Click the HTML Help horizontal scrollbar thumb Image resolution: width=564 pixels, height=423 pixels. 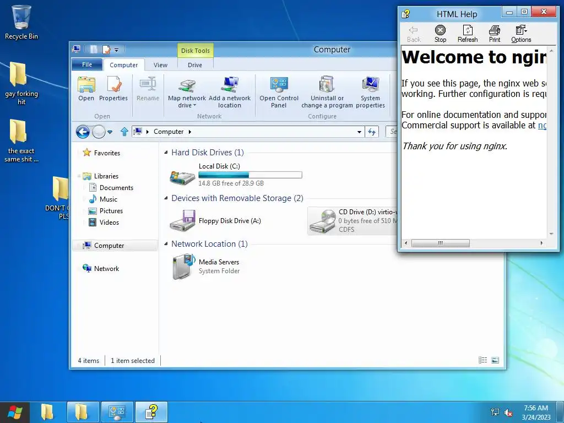point(440,243)
